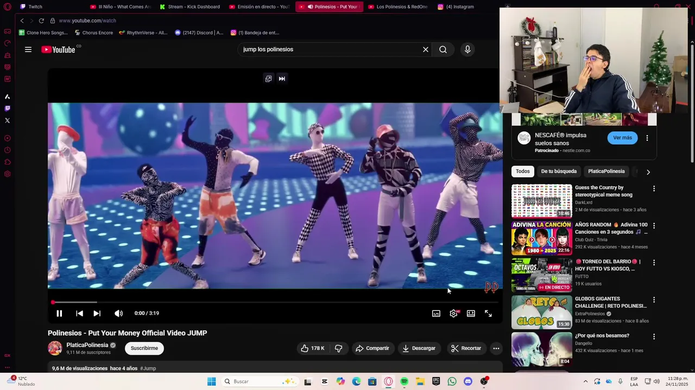Dislike the video
Screen dimensions: 695x390
click(x=338, y=348)
